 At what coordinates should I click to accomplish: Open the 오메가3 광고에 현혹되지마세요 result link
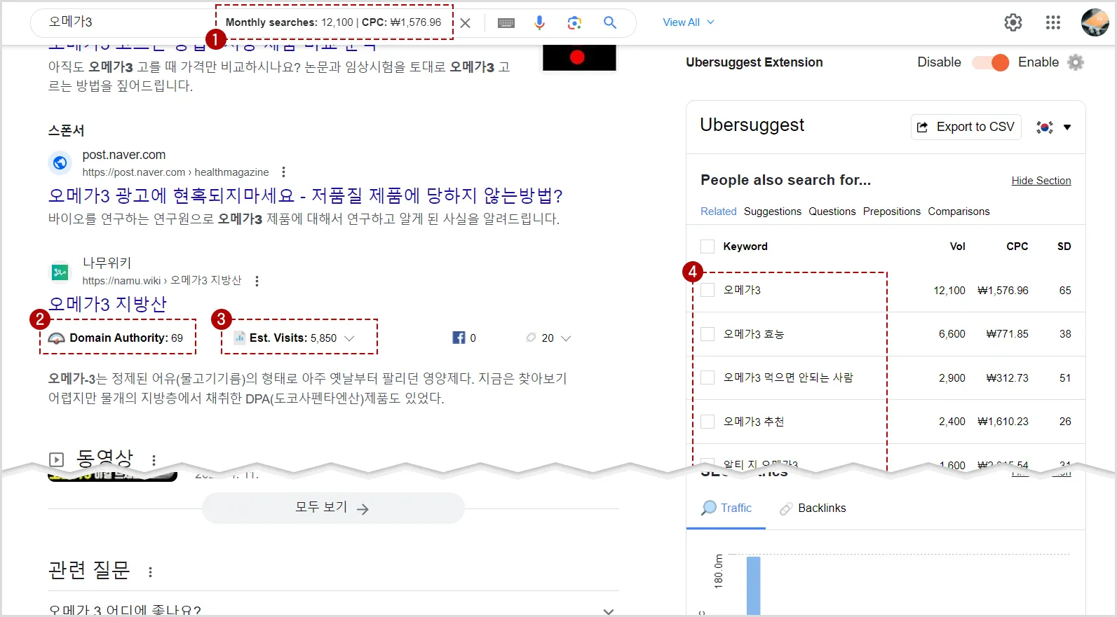305,195
